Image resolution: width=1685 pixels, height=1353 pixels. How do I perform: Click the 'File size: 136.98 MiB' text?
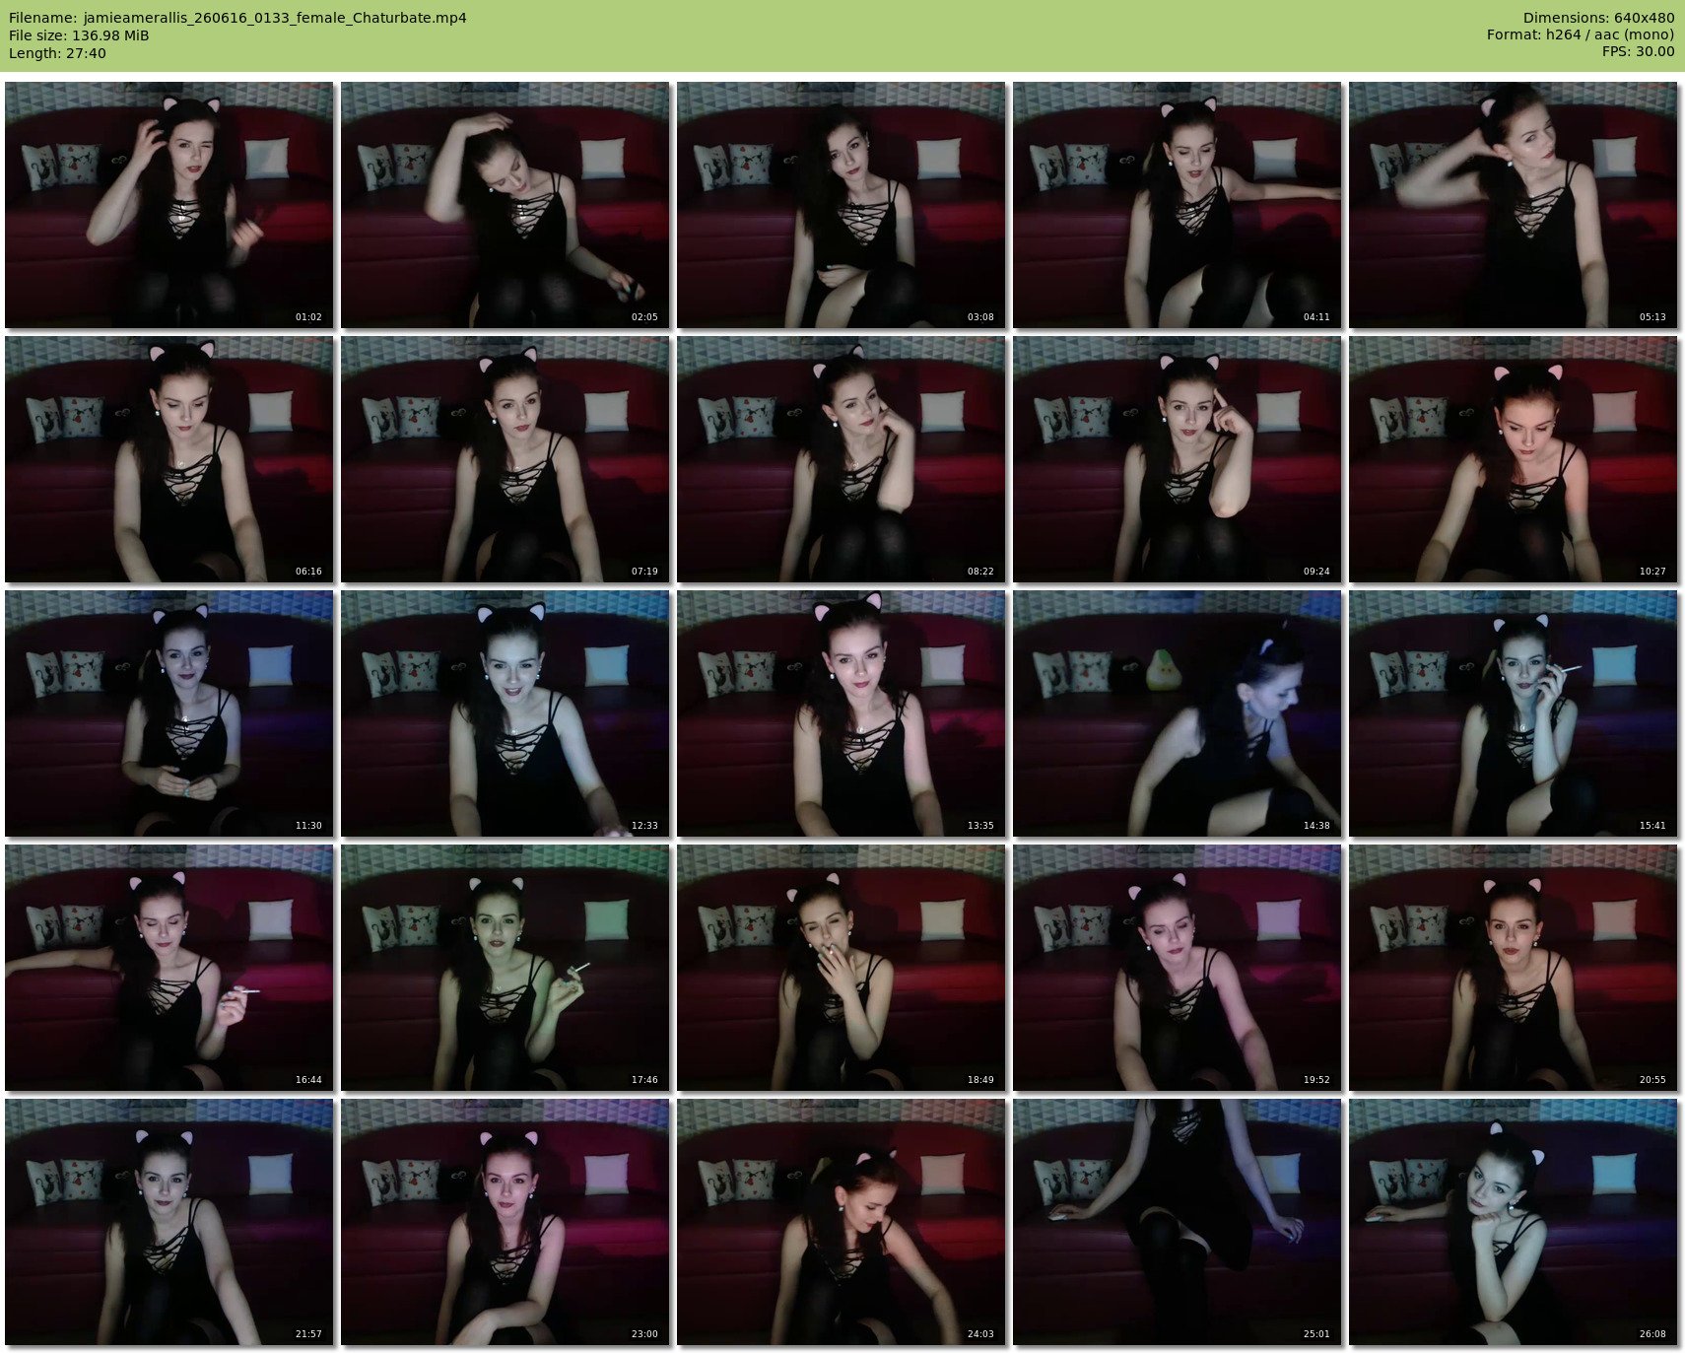[x=79, y=35]
